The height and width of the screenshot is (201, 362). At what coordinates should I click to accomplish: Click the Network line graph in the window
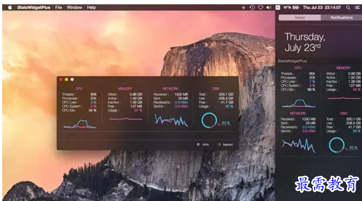pos(171,120)
